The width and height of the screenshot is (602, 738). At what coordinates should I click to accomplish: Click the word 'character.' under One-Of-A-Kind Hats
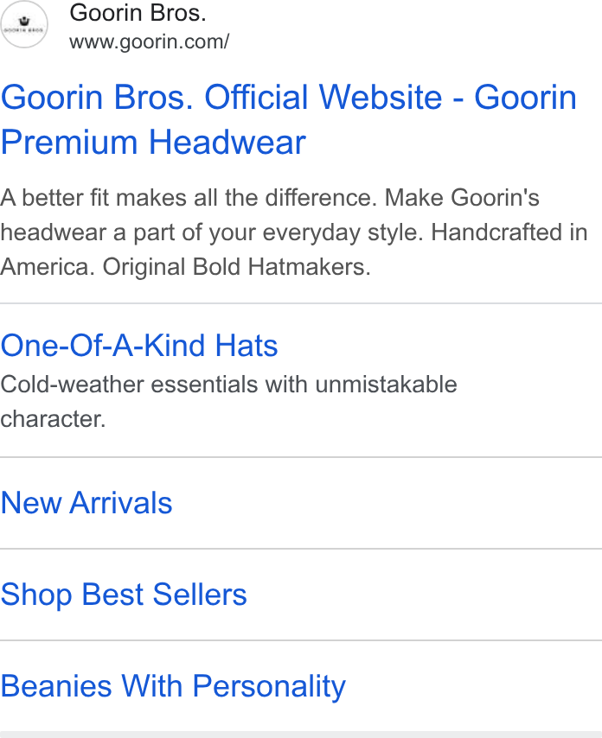54,419
